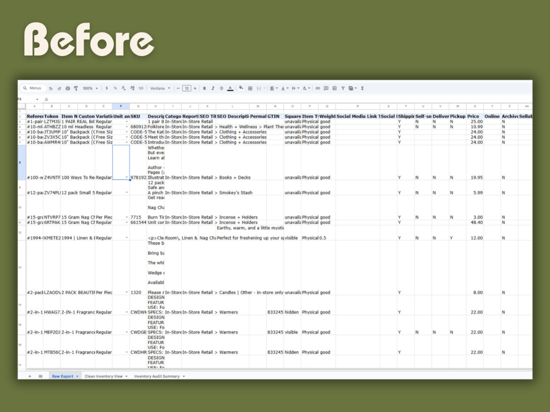Click the horizontal scrollbar above sheet tabs

pos(279,370)
